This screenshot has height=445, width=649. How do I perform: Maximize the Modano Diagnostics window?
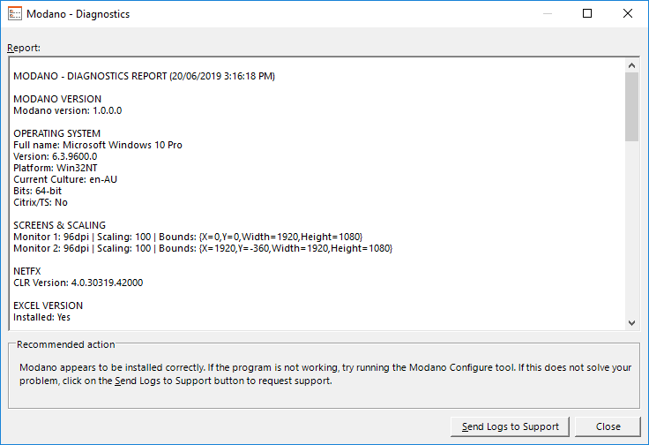(x=587, y=14)
